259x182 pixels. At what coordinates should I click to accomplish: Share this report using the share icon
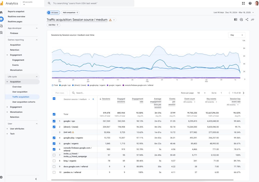pos(247,19)
